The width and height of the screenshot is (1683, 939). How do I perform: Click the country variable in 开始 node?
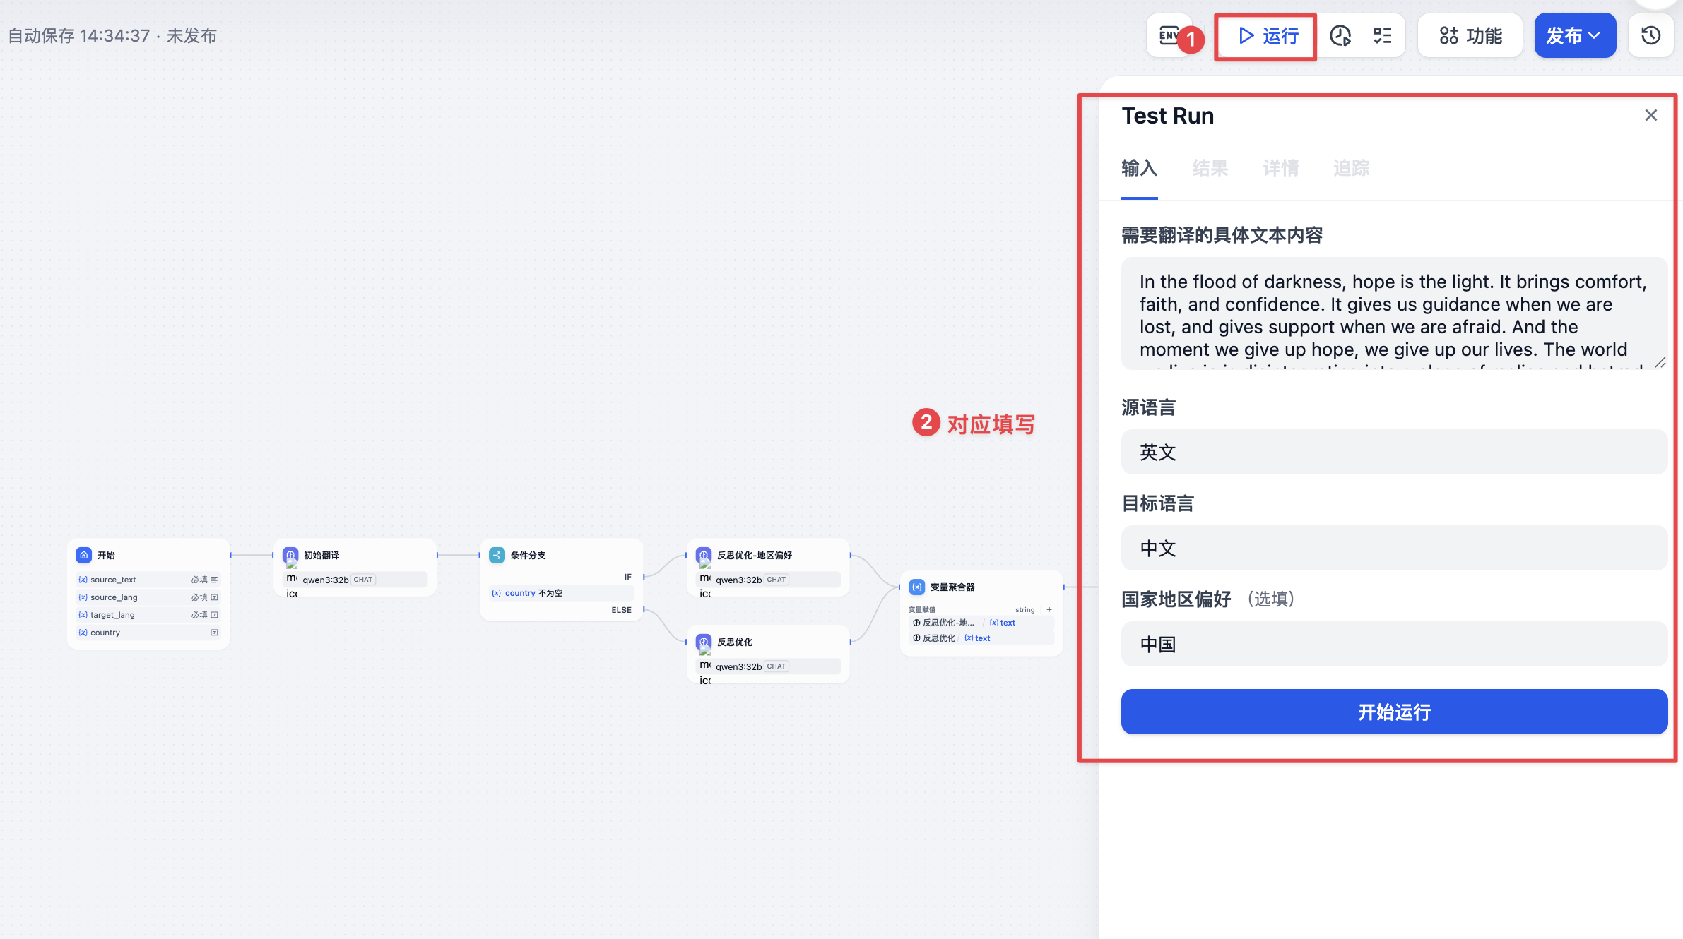point(148,633)
